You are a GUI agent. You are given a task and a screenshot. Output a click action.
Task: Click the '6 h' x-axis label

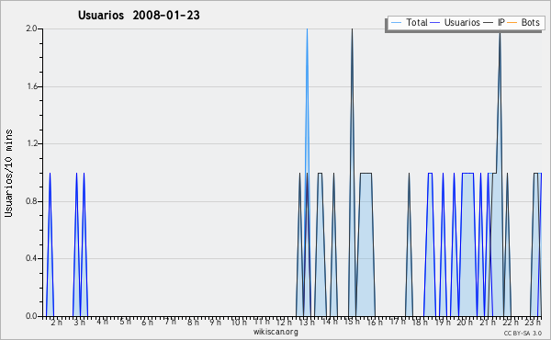point(147,322)
